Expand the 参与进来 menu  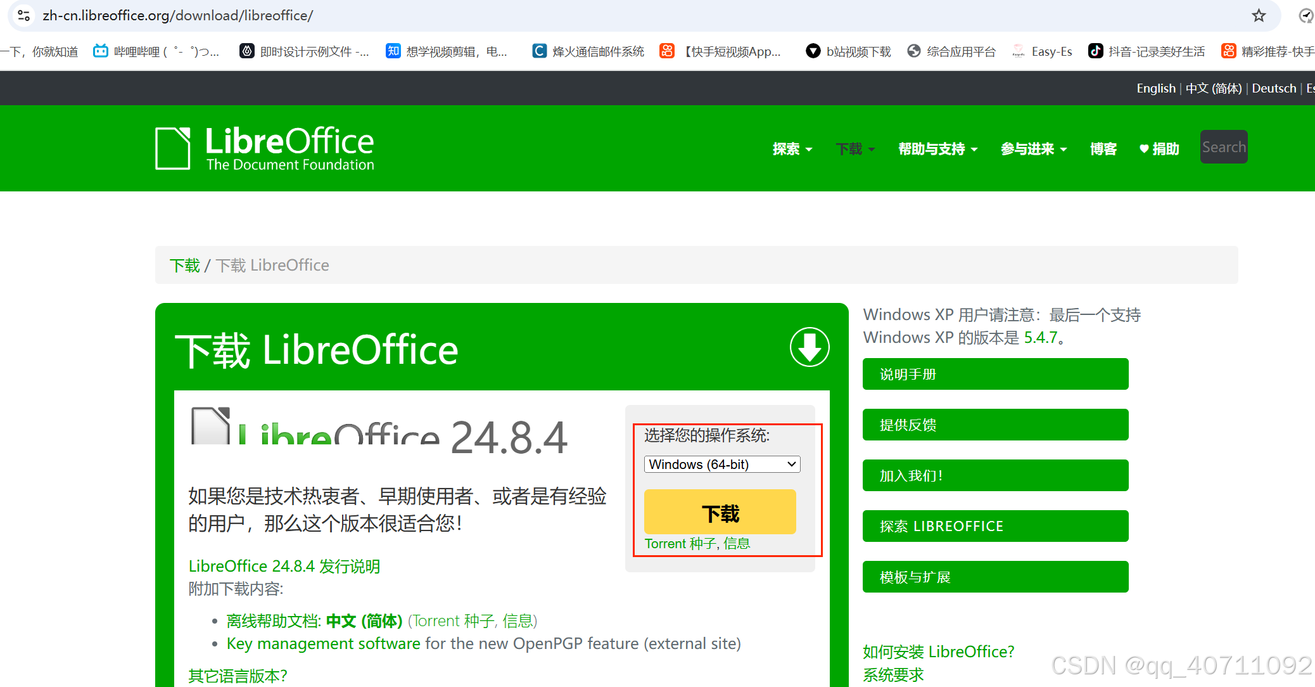click(1034, 149)
